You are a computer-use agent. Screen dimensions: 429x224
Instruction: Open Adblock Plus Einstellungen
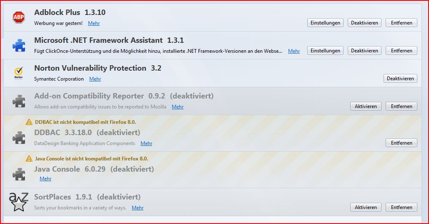click(325, 23)
